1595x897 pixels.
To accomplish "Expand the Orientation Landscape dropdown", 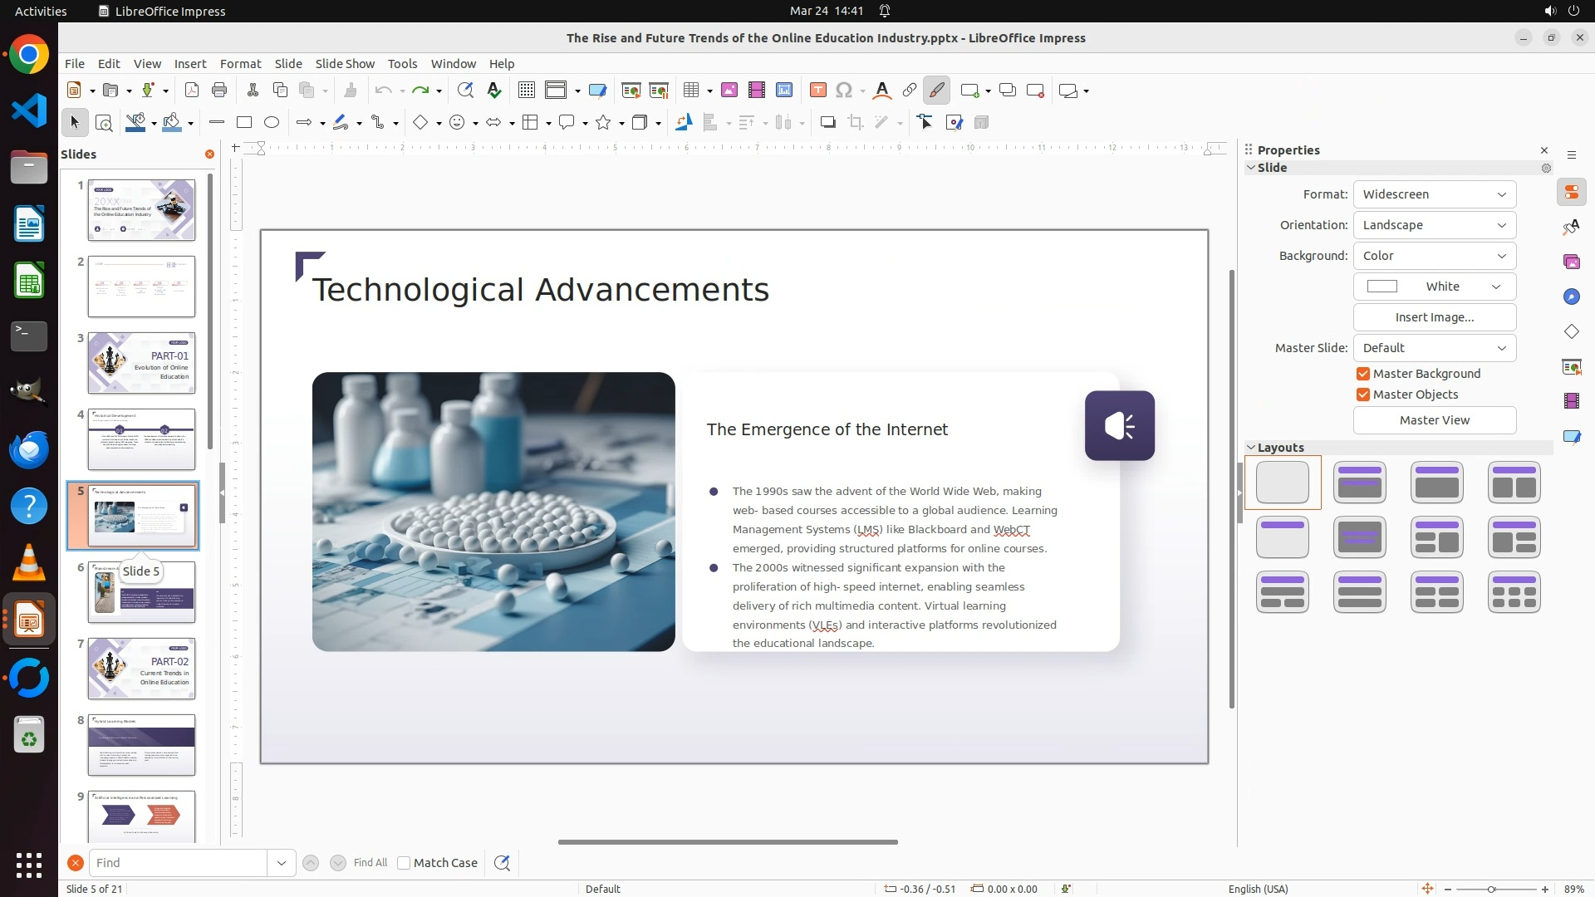I will click(1434, 225).
